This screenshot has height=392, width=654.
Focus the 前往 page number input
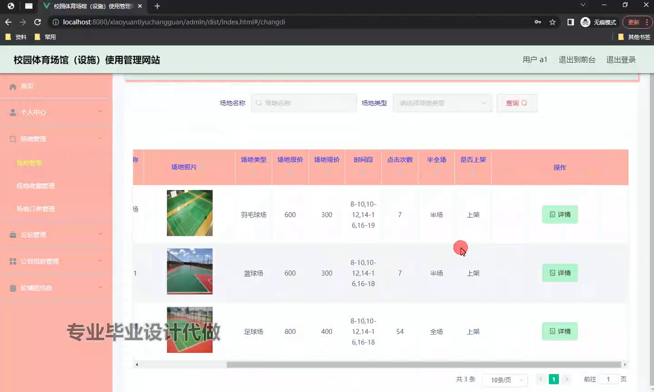tap(608, 379)
